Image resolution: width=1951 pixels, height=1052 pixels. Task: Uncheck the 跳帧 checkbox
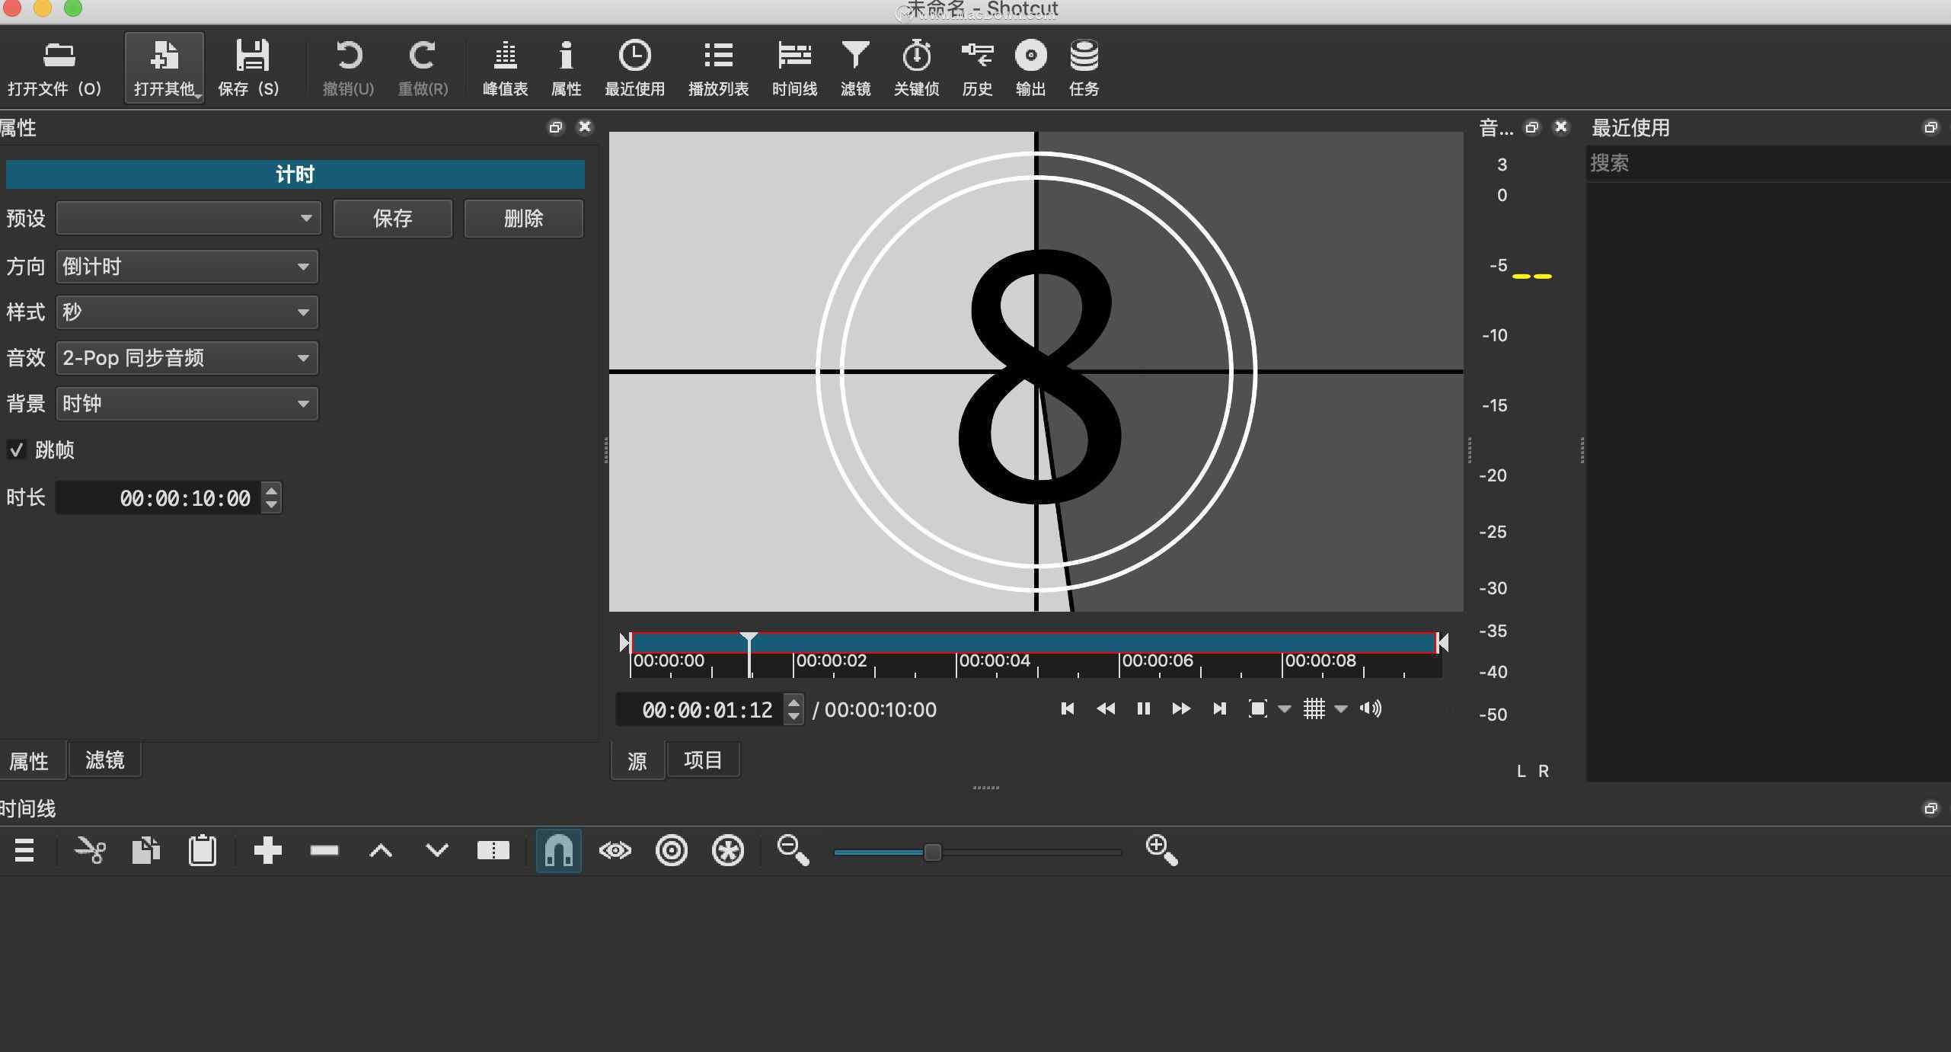16,449
